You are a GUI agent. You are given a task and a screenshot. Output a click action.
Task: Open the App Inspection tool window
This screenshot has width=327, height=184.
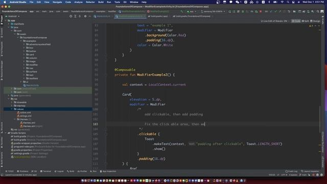(108, 171)
